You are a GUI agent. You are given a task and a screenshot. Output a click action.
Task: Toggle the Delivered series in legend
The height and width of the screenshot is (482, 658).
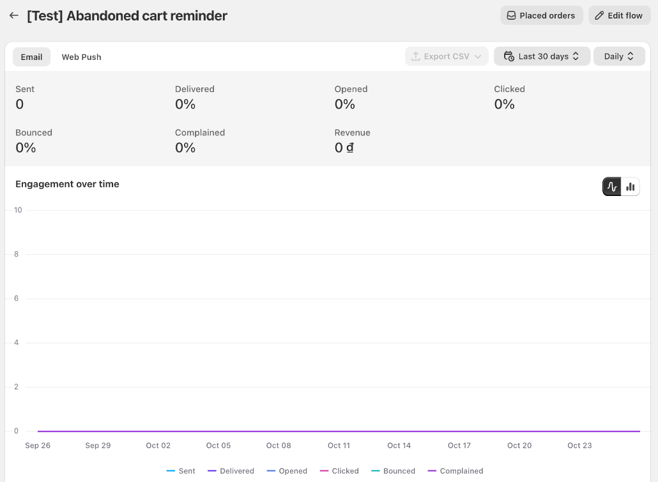tap(231, 471)
